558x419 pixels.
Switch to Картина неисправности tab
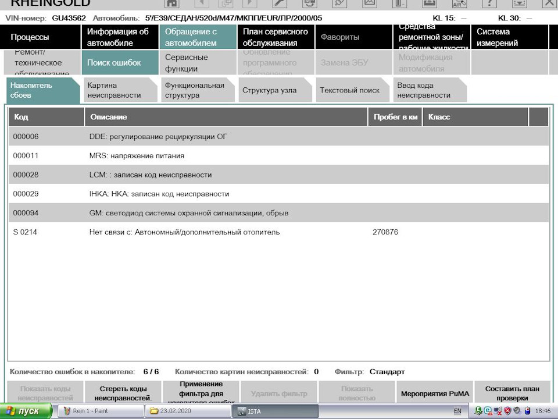click(x=120, y=90)
